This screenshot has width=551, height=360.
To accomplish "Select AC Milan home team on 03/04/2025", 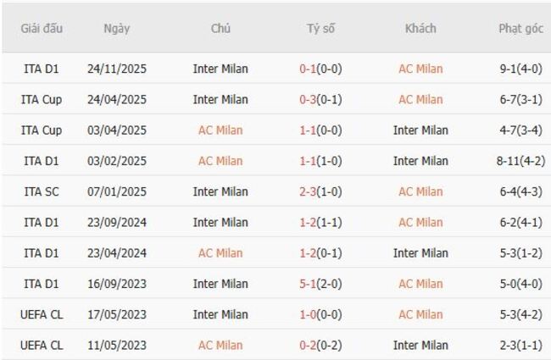I will point(220,130).
